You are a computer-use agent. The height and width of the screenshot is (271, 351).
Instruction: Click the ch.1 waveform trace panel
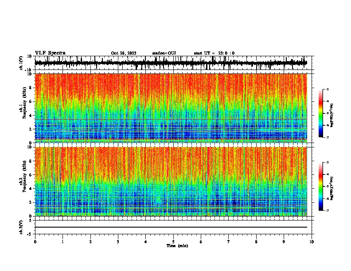coord(173,63)
